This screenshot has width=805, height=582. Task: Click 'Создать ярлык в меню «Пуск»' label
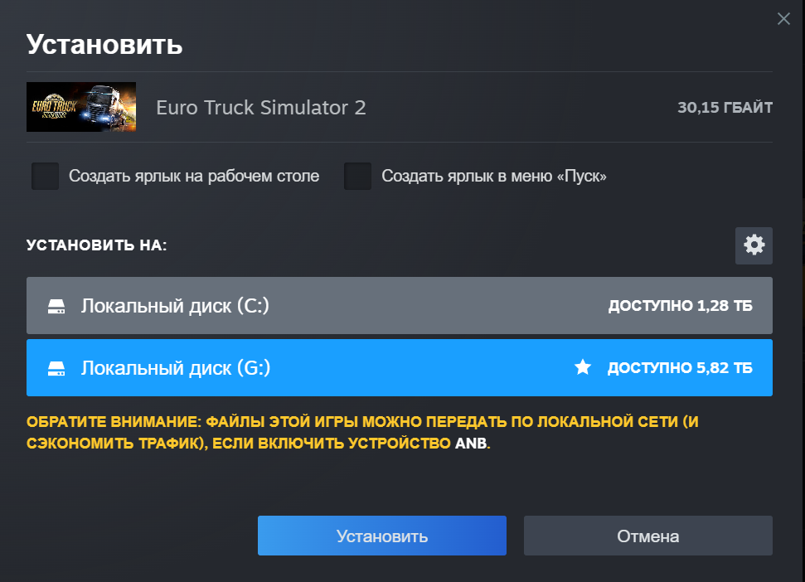(494, 177)
